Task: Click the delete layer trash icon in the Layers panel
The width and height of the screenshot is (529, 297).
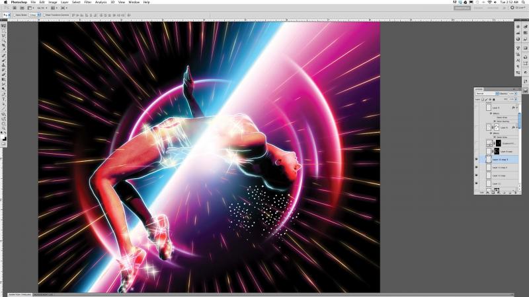Action: 516,191
